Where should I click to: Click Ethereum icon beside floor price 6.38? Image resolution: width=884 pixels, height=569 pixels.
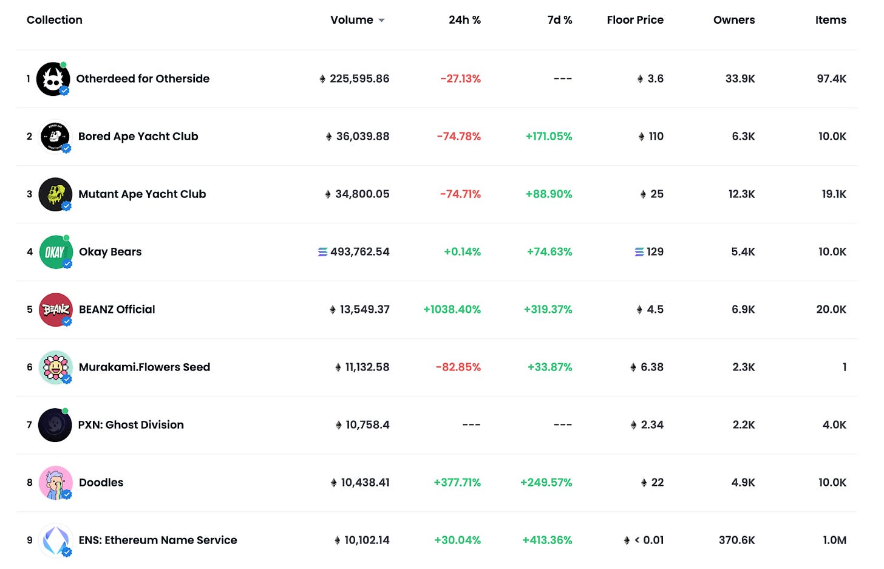pyautogui.click(x=634, y=367)
